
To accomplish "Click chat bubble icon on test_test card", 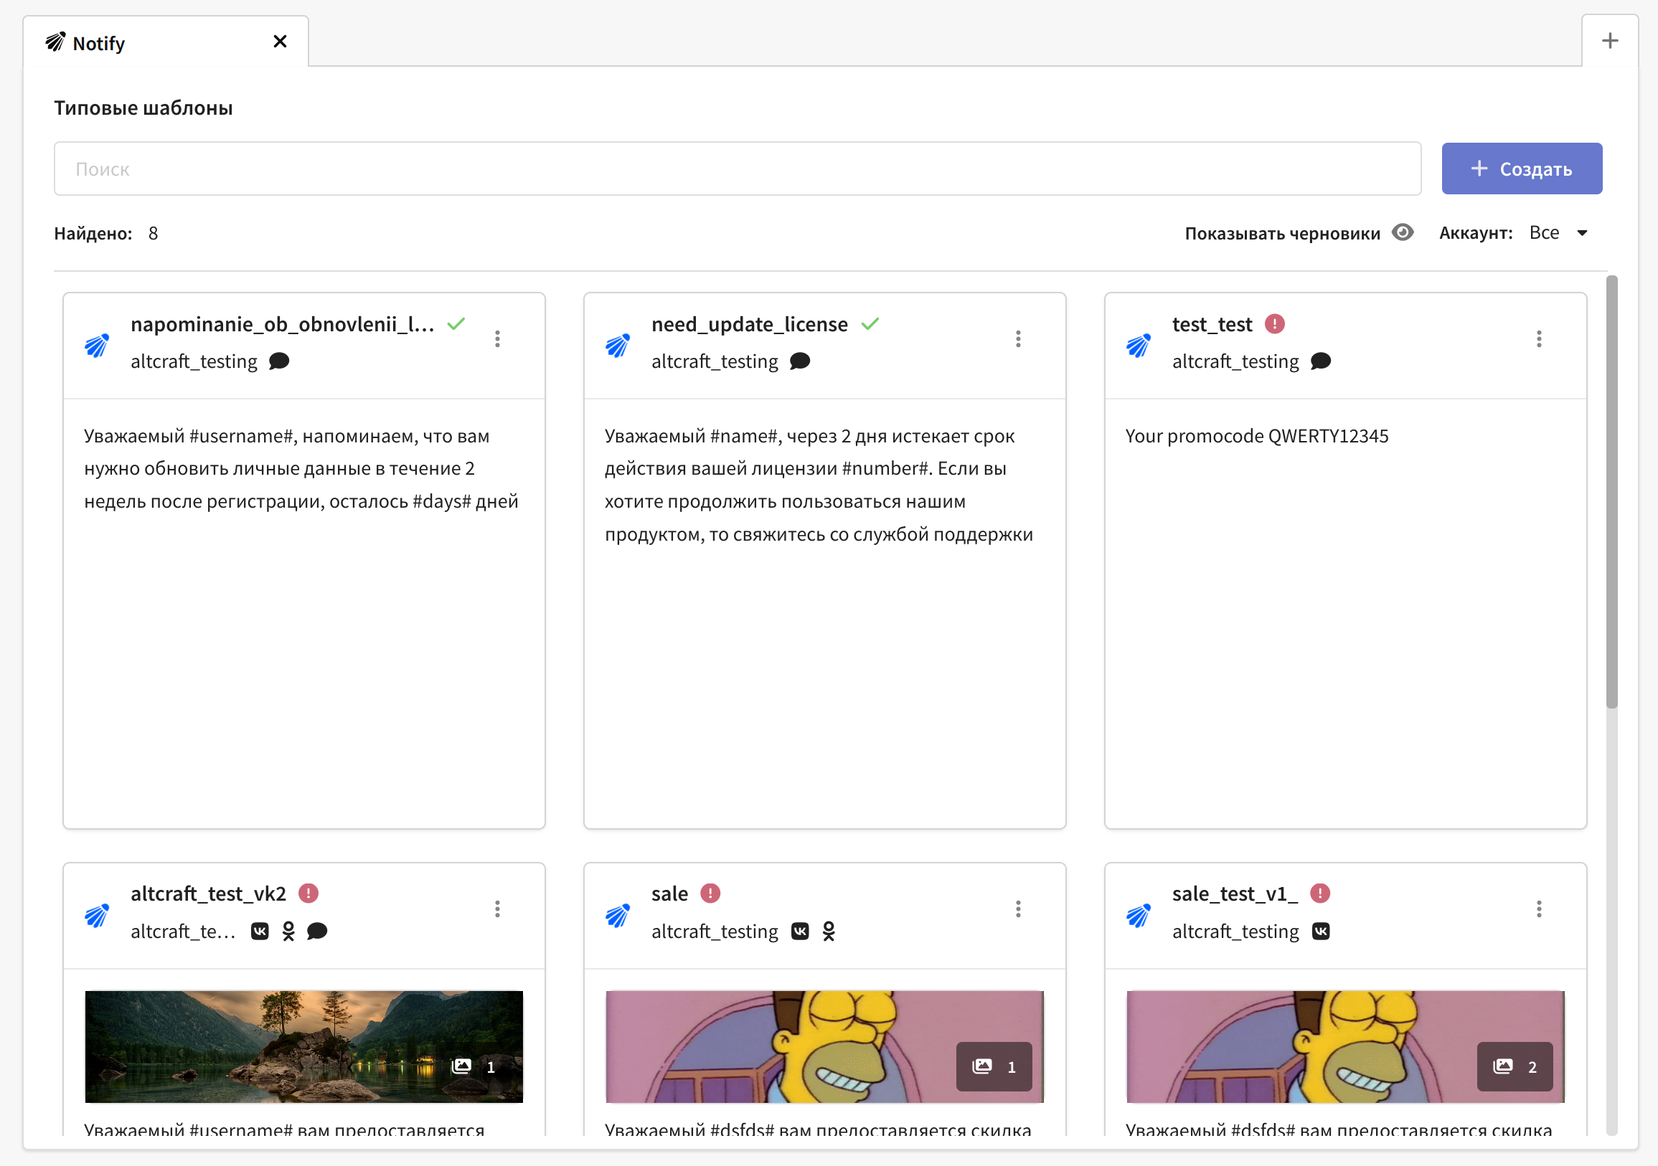I will (x=1321, y=361).
